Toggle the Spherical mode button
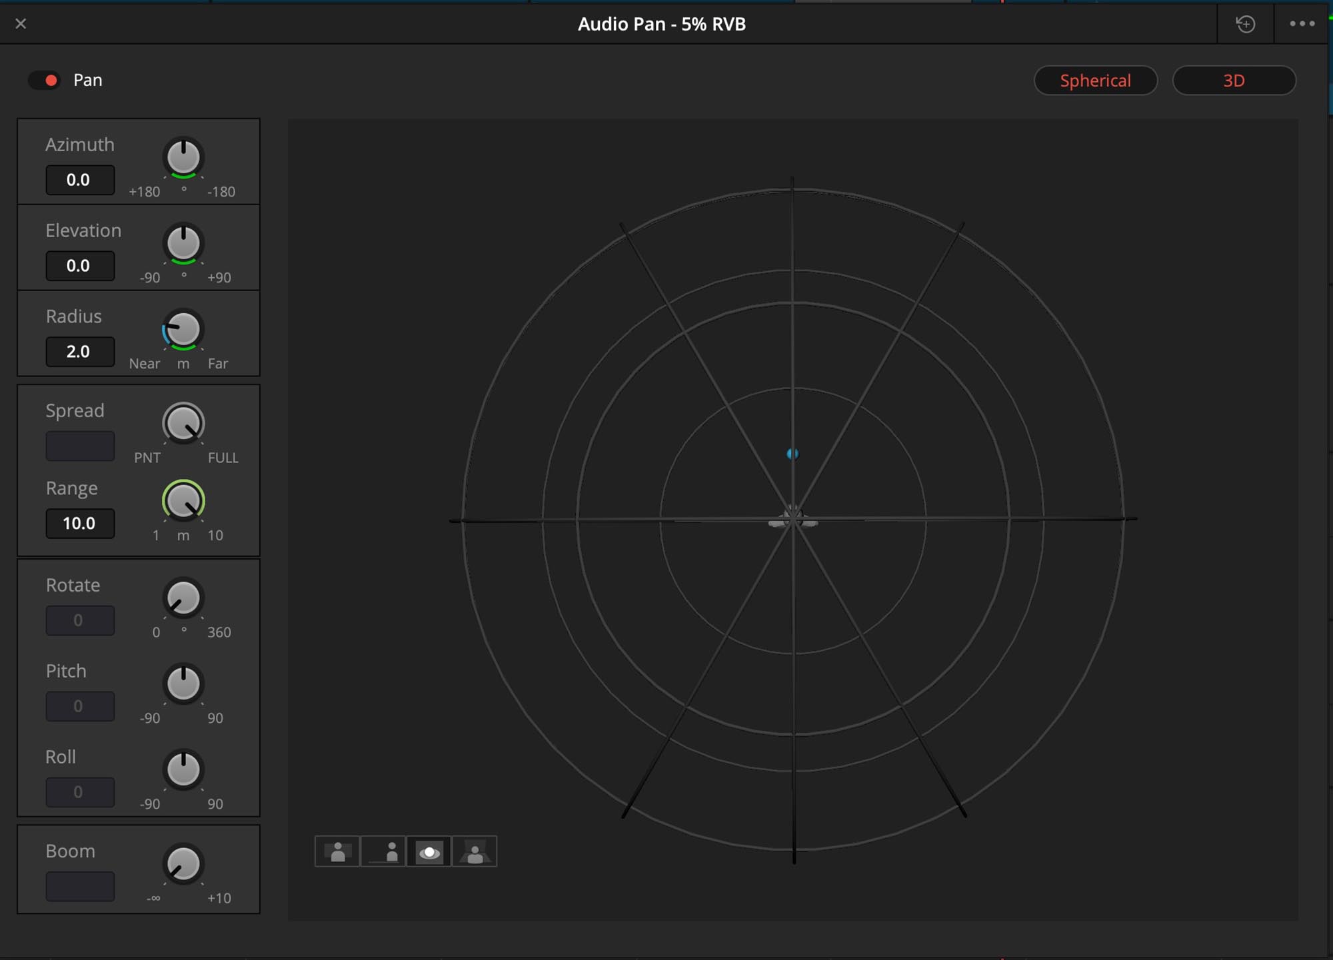 tap(1095, 81)
